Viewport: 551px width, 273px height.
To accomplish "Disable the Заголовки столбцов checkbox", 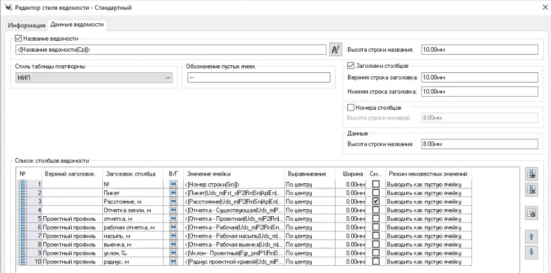I will point(351,65).
